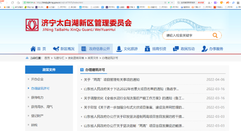Open 文化旅游 navigation item
The height and width of the screenshot is (131, 241).
pos(127,49)
